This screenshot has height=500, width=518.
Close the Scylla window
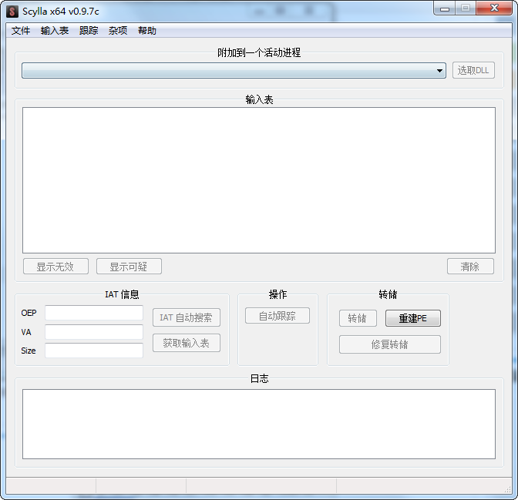(494, 8)
